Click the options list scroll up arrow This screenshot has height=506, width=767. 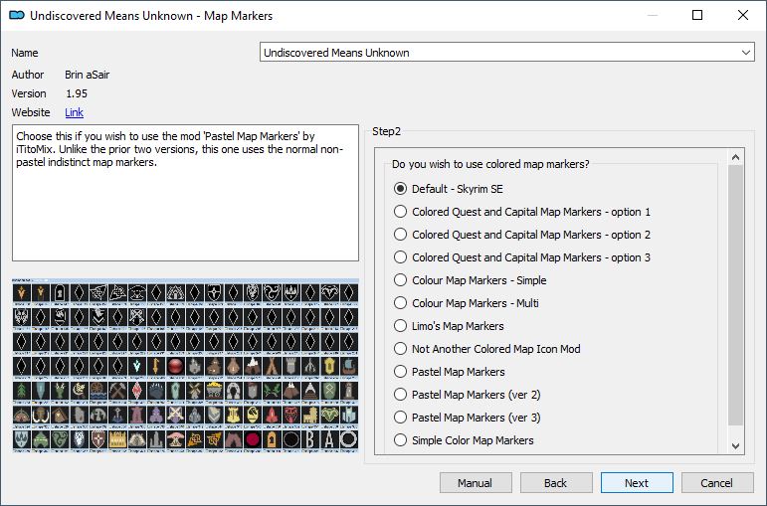click(x=736, y=157)
